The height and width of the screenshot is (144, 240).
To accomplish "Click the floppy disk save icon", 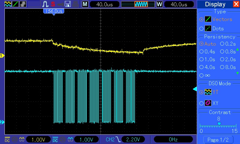I will click(x=68, y=4).
